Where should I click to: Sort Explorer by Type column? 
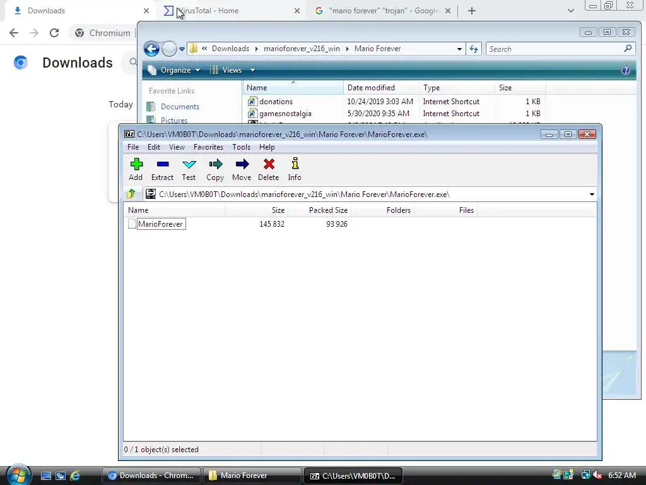coord(457,87)
